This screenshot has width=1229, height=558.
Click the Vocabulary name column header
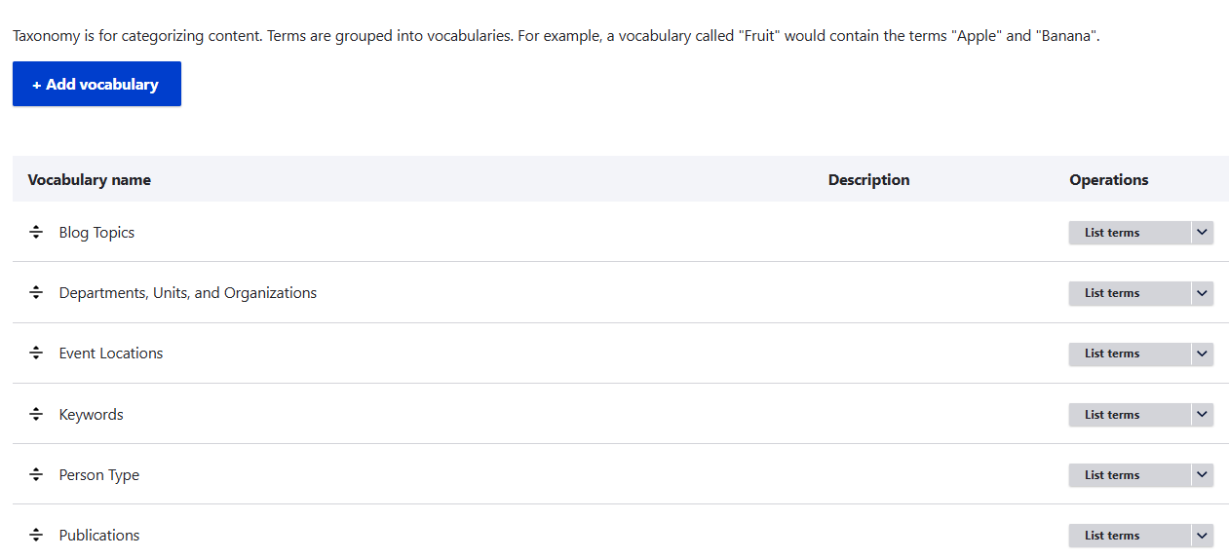(x=90, y=180)
